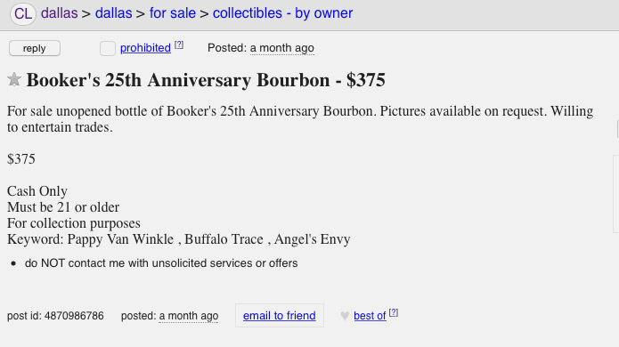Click the Booker's 25th Anniversary Bourbon title
This screenshot has height=347, width=619.
point(206,80)
